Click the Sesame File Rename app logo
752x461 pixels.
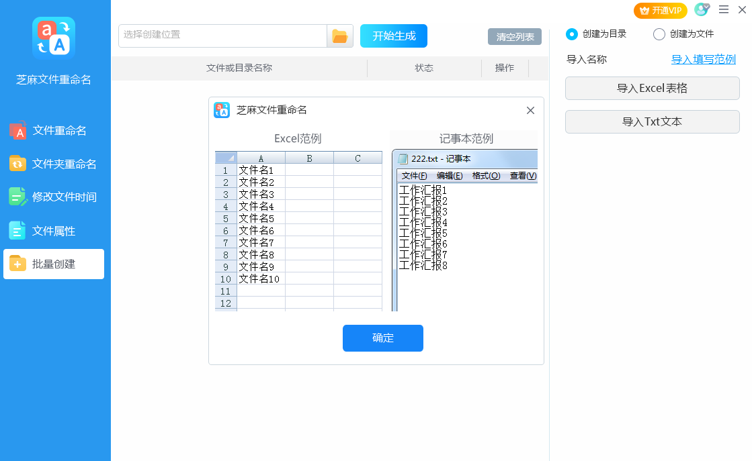coord(54,38)
